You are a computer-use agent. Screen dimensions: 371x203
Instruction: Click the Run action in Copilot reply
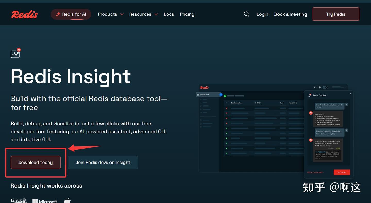click(x=338, y=148)
